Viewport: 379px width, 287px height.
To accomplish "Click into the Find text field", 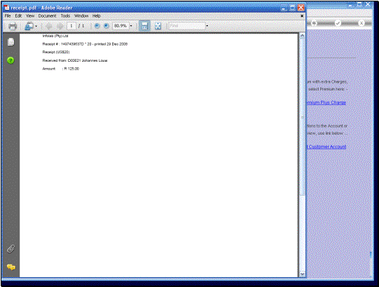I will click(187, 26).
